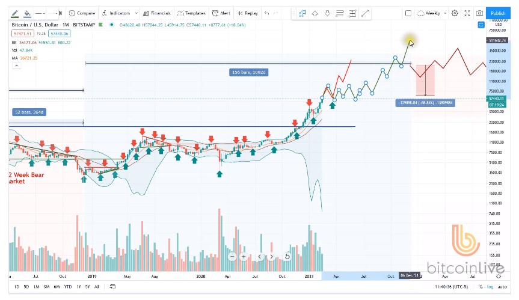Screen dimensions: 519x300
Task: Click the Replay button
Action: 248,13
